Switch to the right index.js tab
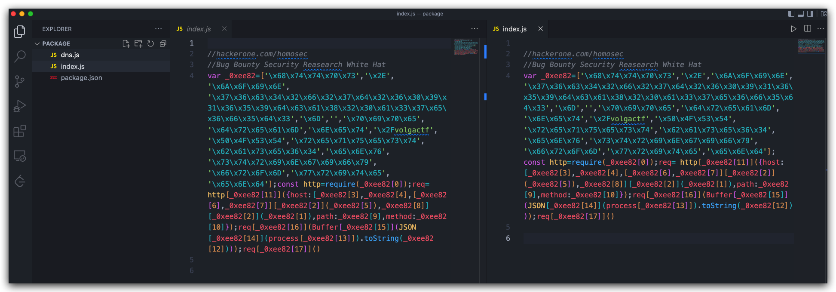Image resolution: width=836 pixels, height=292 pixels. click(x=514, y=29)
